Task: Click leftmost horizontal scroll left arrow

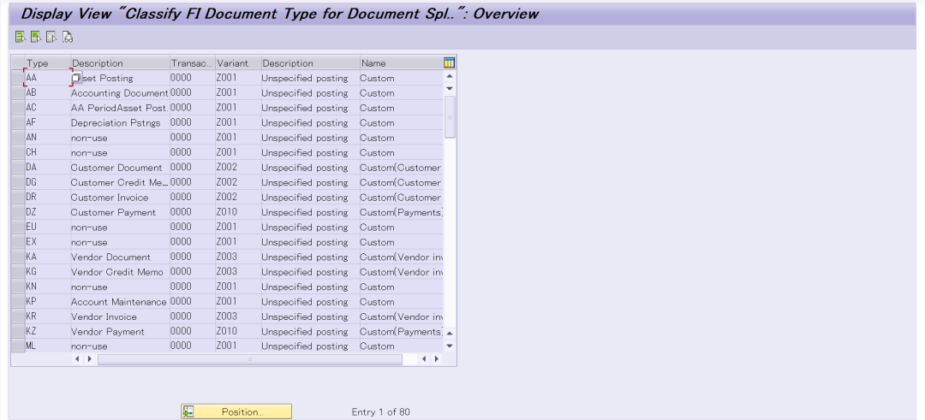Action: 77,358
